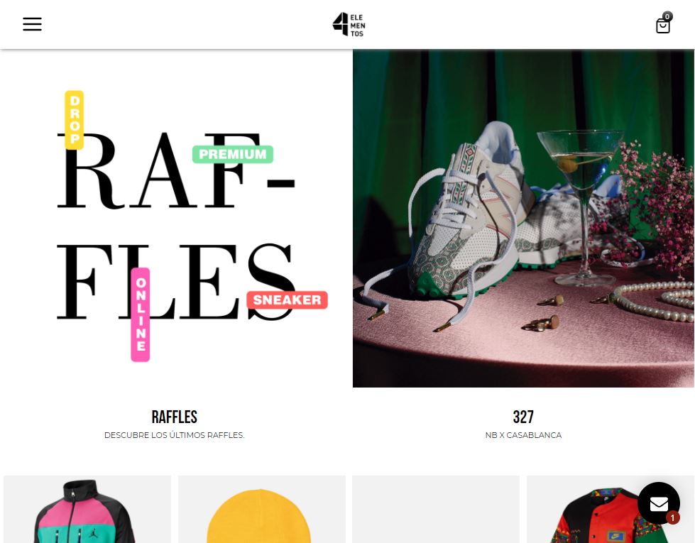Click the yellow DROP label
Viewport: 695px width, 543px height.
(75, 120)
